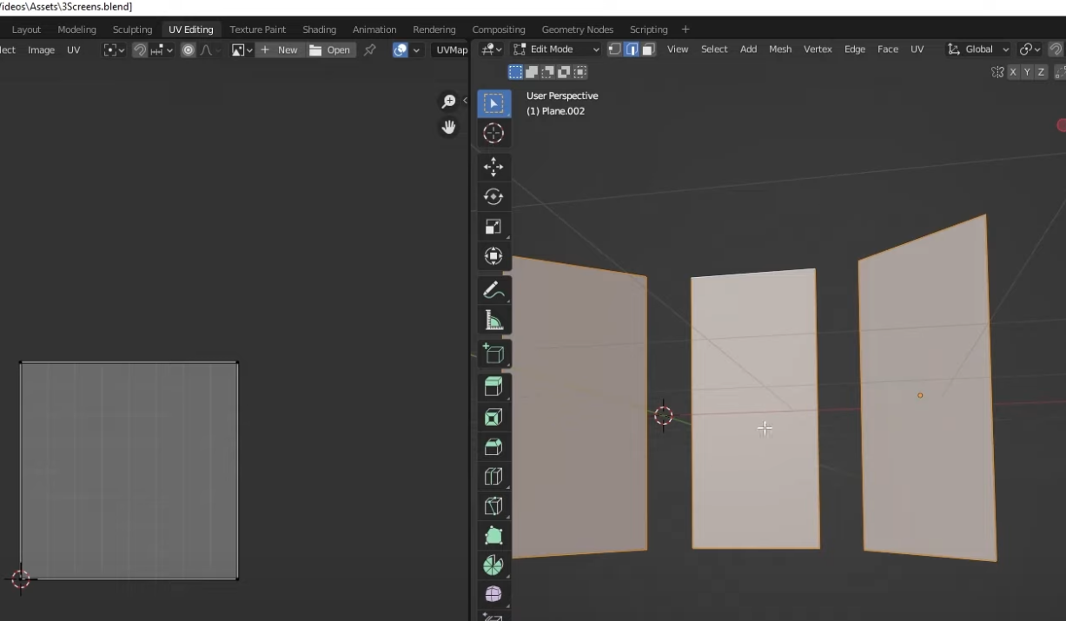This screenshot has width=1066, height=621.
Task: Toggle X axis mirror
Action: (1012, 72)
